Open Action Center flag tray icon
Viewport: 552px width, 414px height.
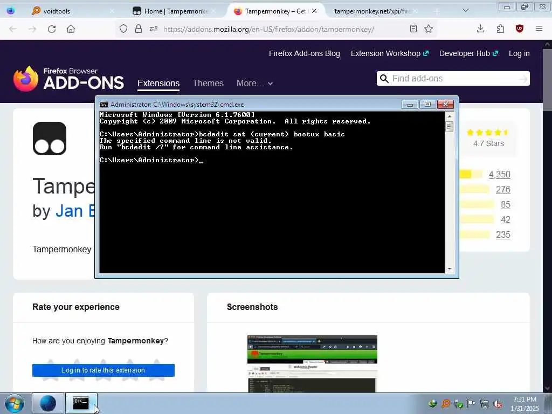pyautogui.click(x=471, y=404)
